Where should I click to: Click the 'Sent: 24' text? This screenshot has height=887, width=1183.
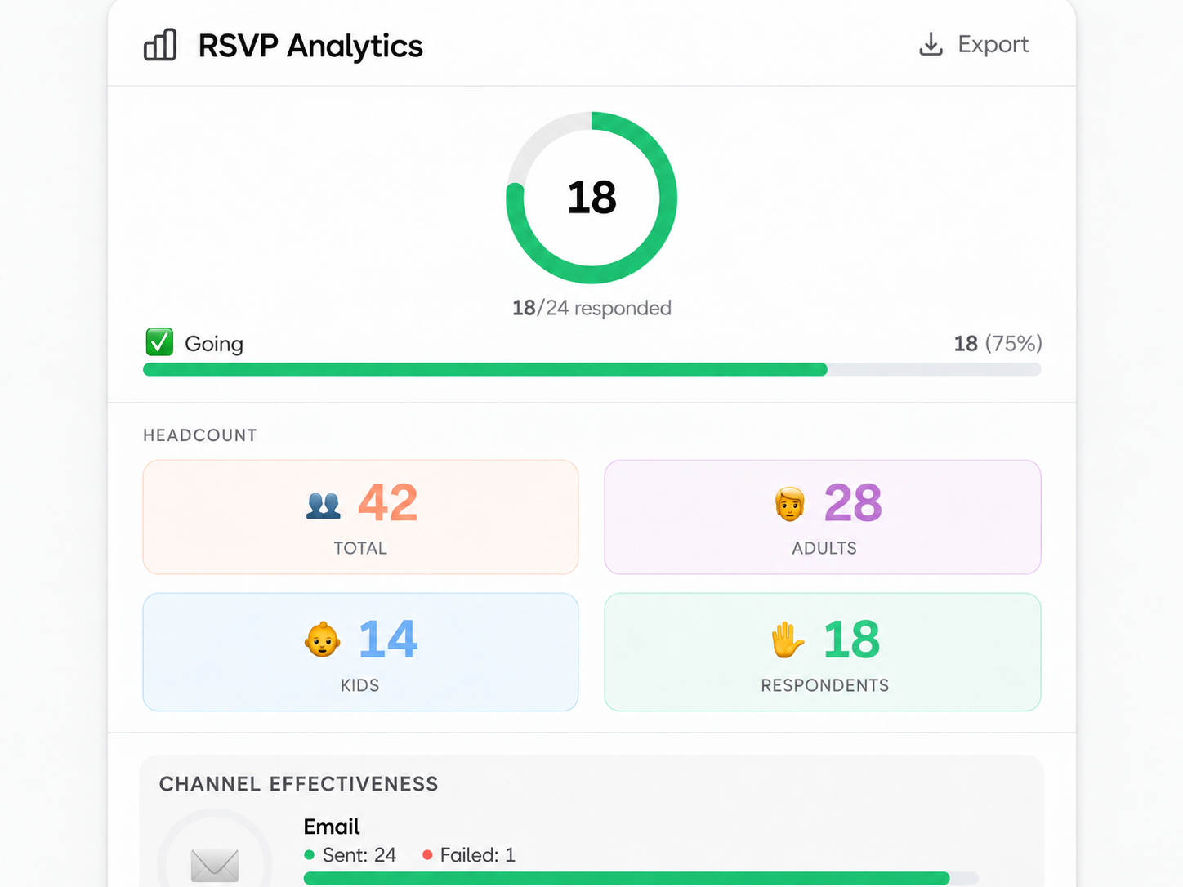click(x=359, y=855)
